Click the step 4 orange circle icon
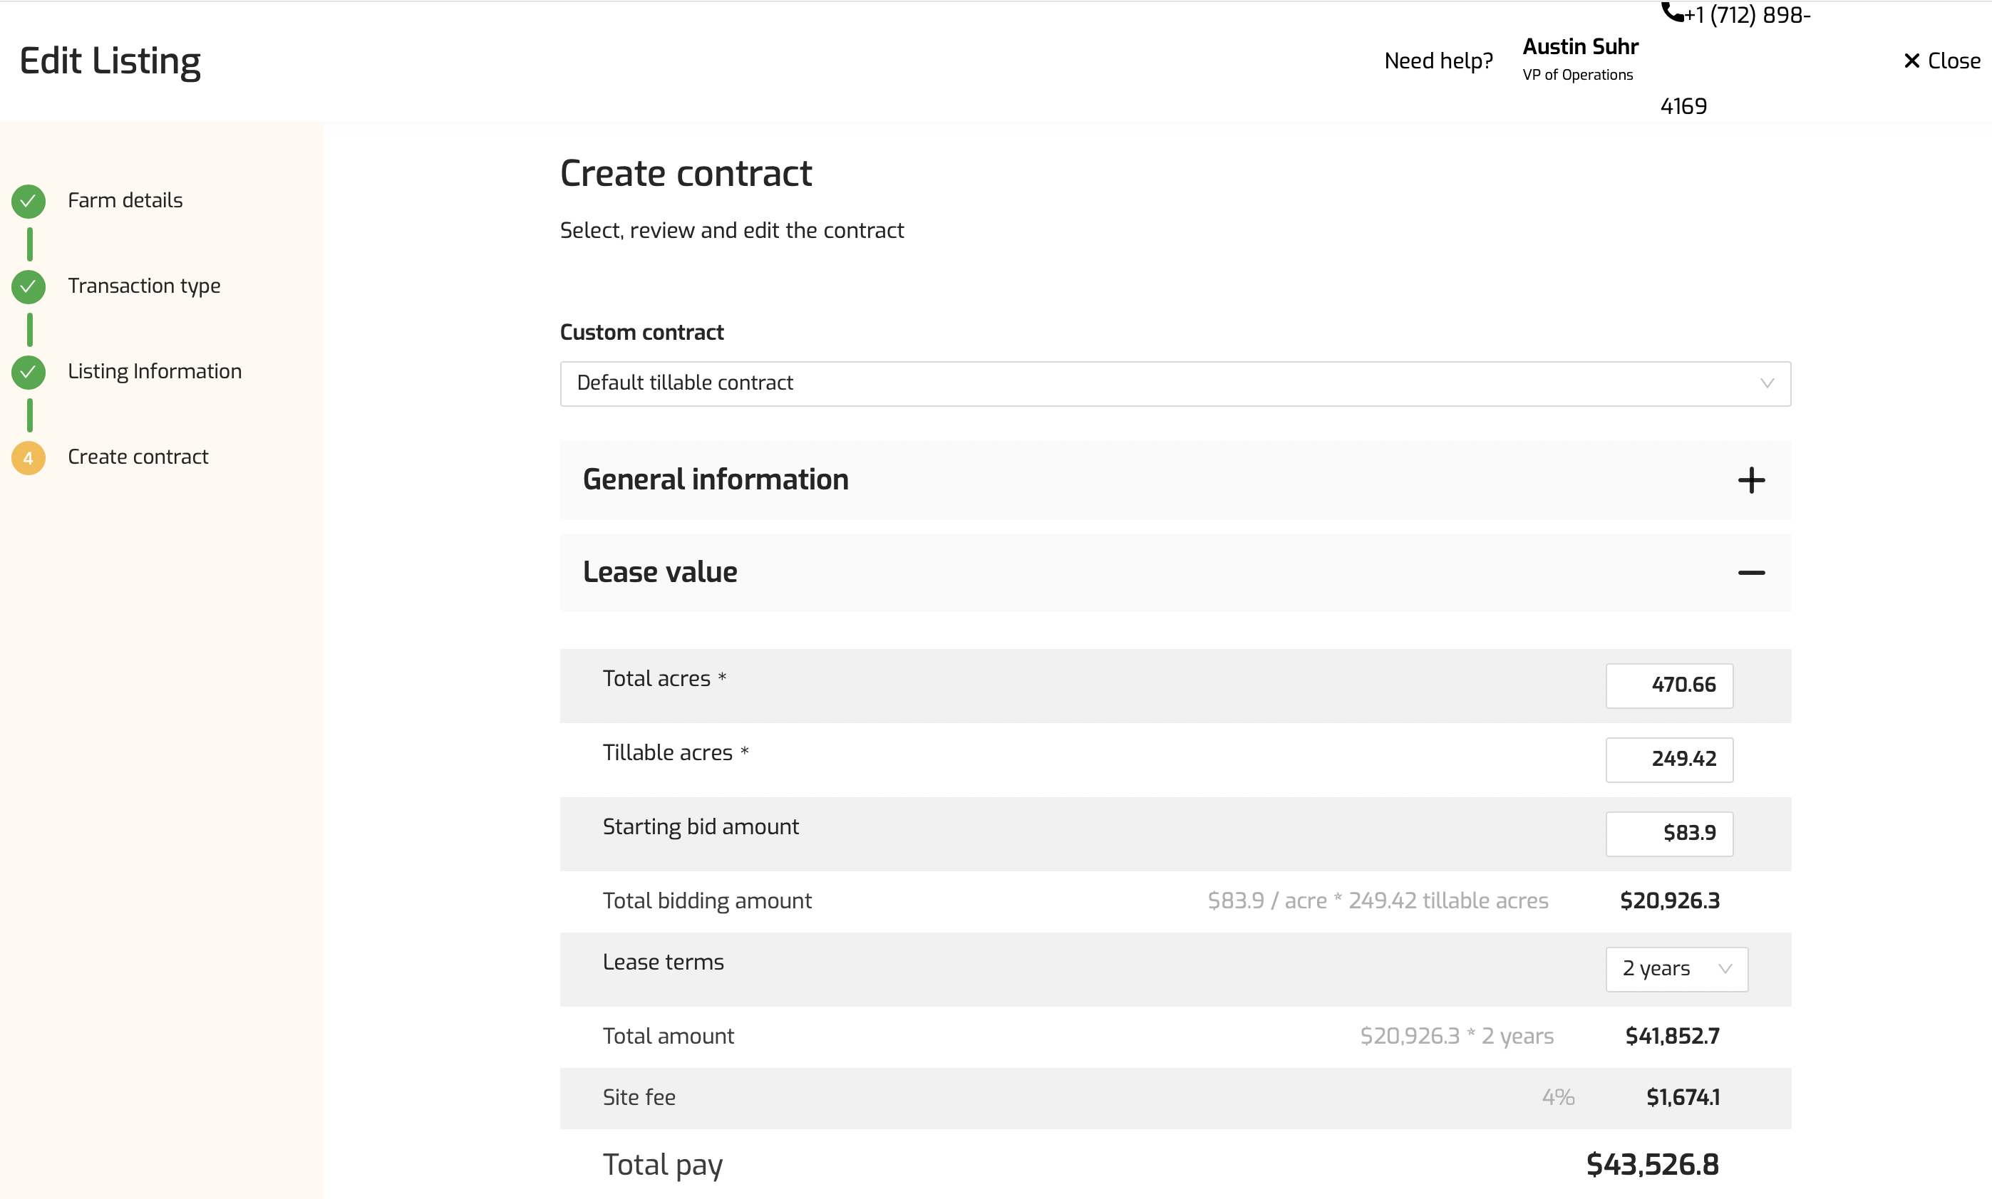This screenshot has height=1199, width=1992. pyautogui.click(x=29, y=458)
